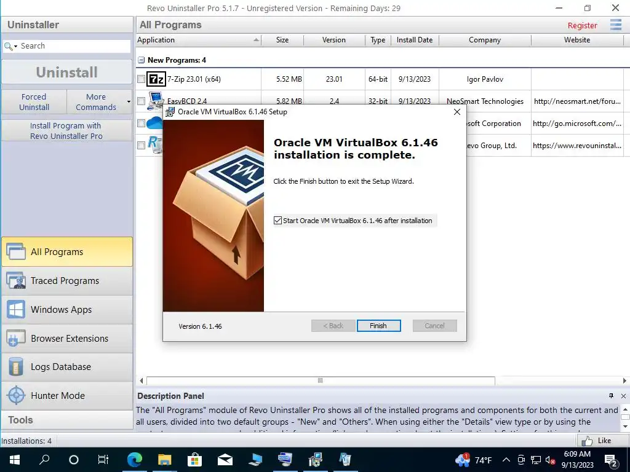Screen dimensions: 630x472
Task: Open Logs Database section
Action: pyautogui.click(x=67, y=367)
